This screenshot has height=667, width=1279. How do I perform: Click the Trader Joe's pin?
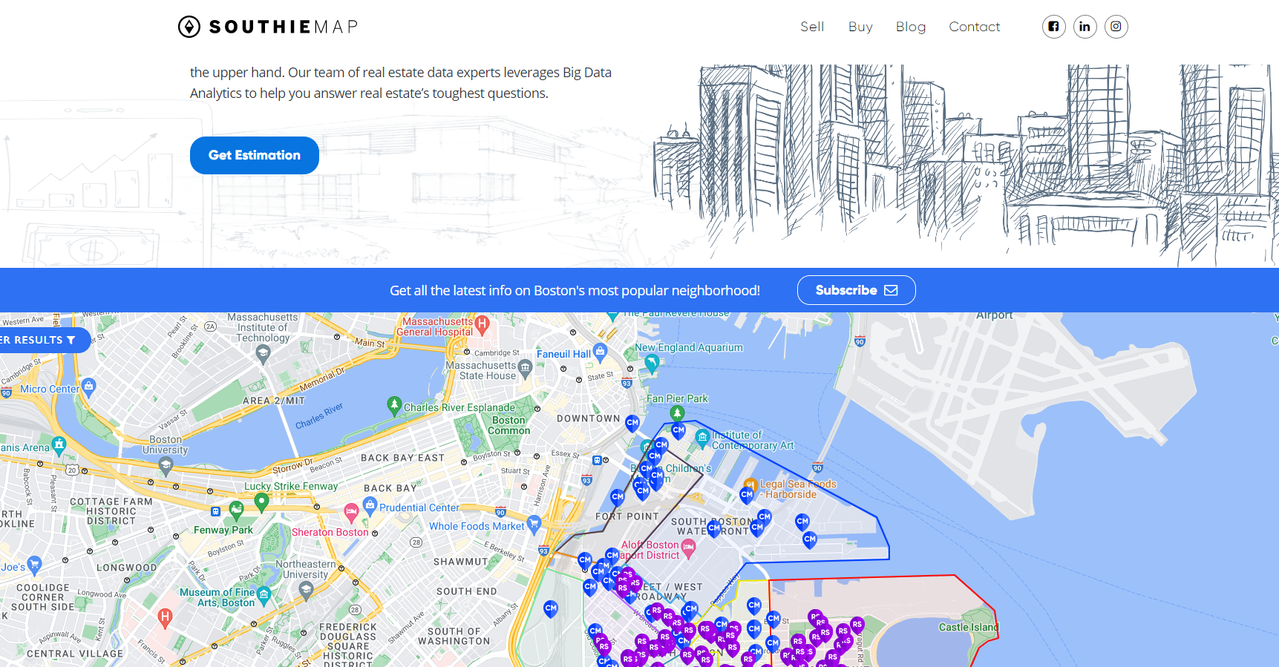pyautogui.click(x=34, y=564)
